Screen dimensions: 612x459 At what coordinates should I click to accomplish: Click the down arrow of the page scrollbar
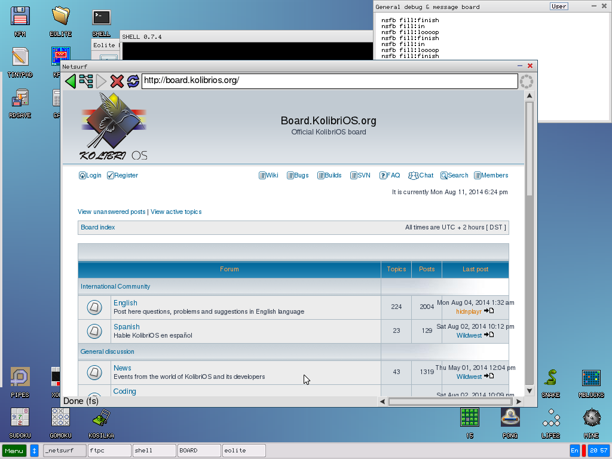529,391
